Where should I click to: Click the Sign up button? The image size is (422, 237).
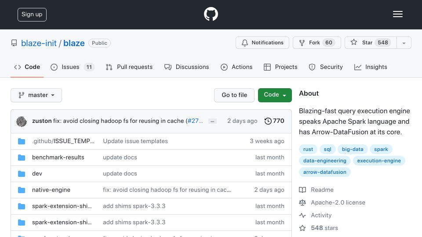32,14
